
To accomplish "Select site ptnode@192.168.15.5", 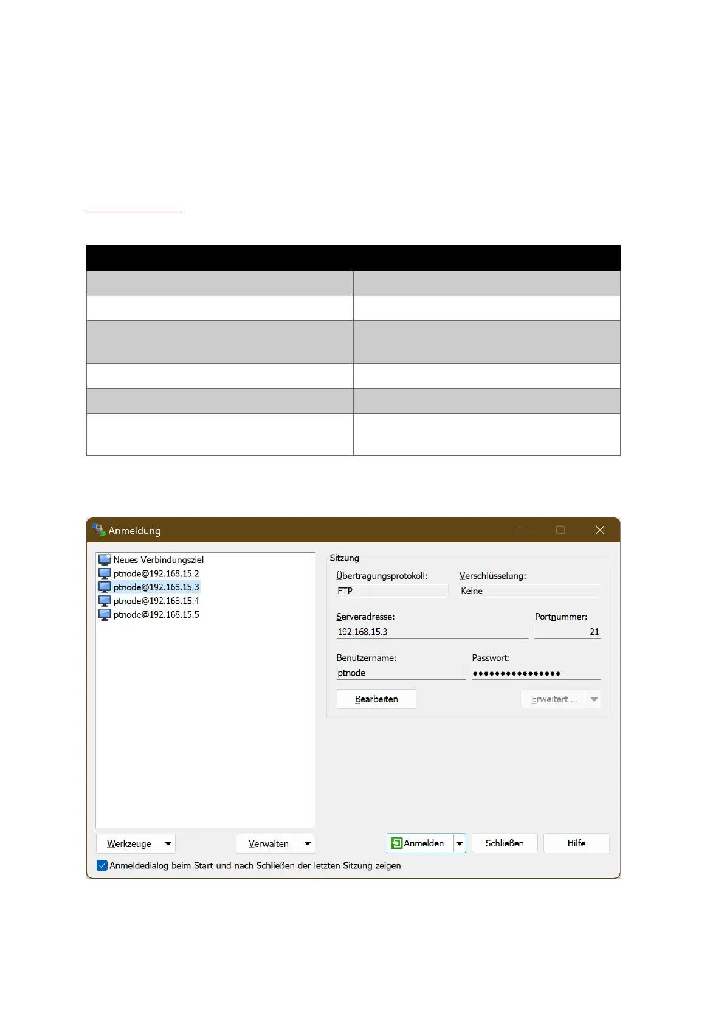I will point(149,615).
